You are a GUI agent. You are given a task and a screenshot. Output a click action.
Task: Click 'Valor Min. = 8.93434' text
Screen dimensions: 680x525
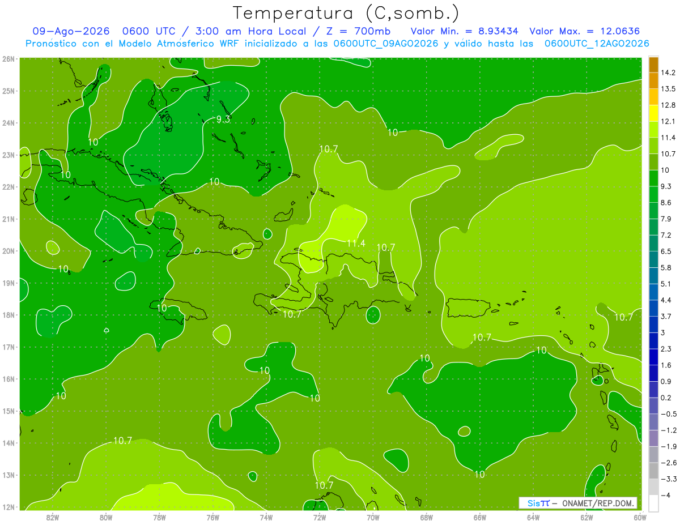coord(465,31)
